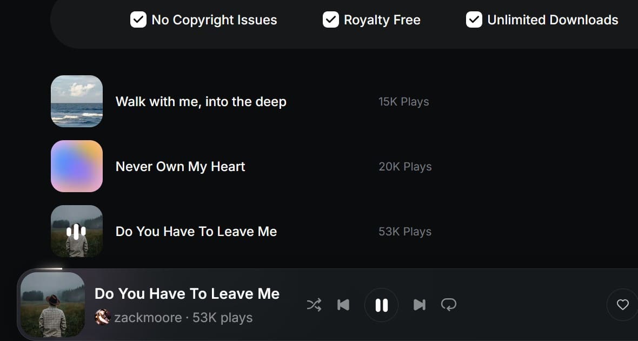Like the current song with heart icon
The width and height of the screenshot is (638, 341).
622,305
